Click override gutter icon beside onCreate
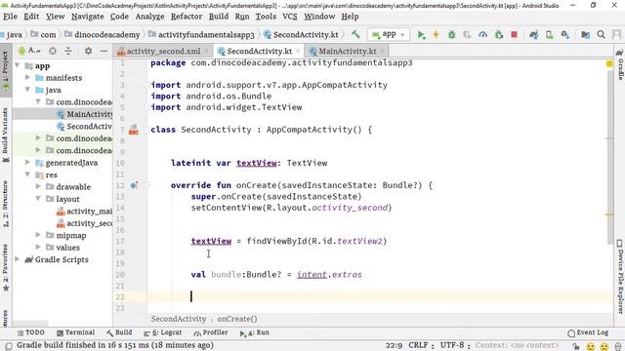Screen dimensions: 625x351 (x=134, y=185)
